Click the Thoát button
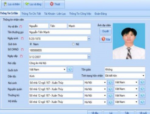The height and width of the screenshot is (114, 150). point(54,4)
